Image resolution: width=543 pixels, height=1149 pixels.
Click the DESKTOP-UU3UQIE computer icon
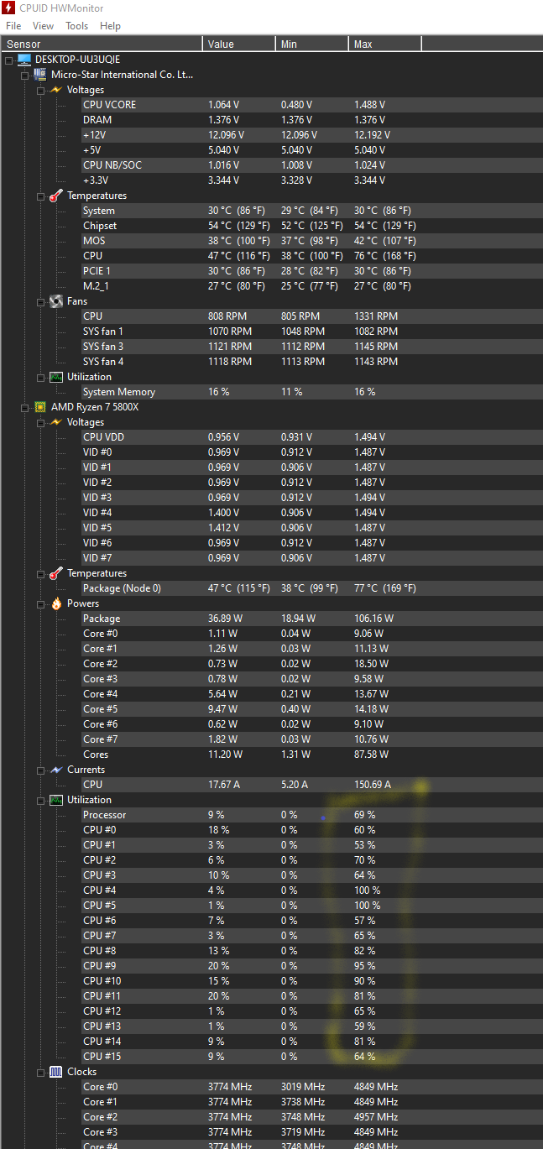23,60
